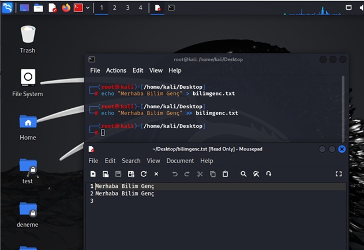Click the Undo arrow in Mousepad toolbar

click(x=175, y=174)
